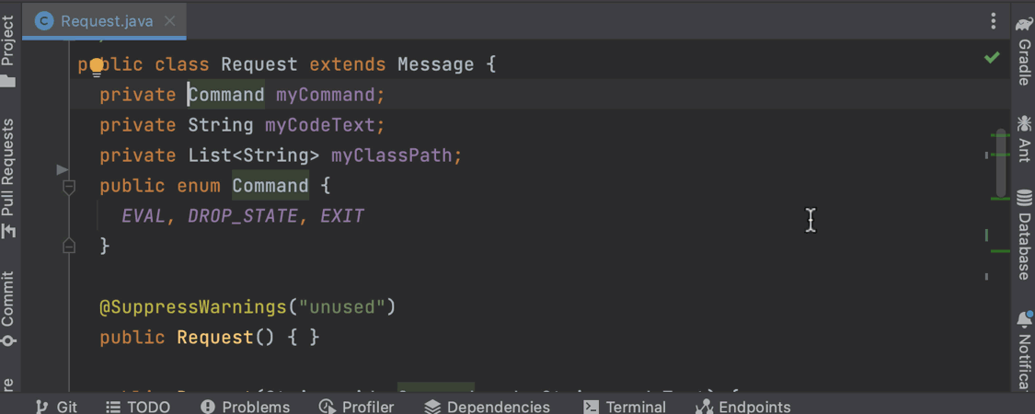Image resolution: width=1035 pixels, height=414 pixels.
Task: Show the Problems tool window
Action: (x=245, y=406)
